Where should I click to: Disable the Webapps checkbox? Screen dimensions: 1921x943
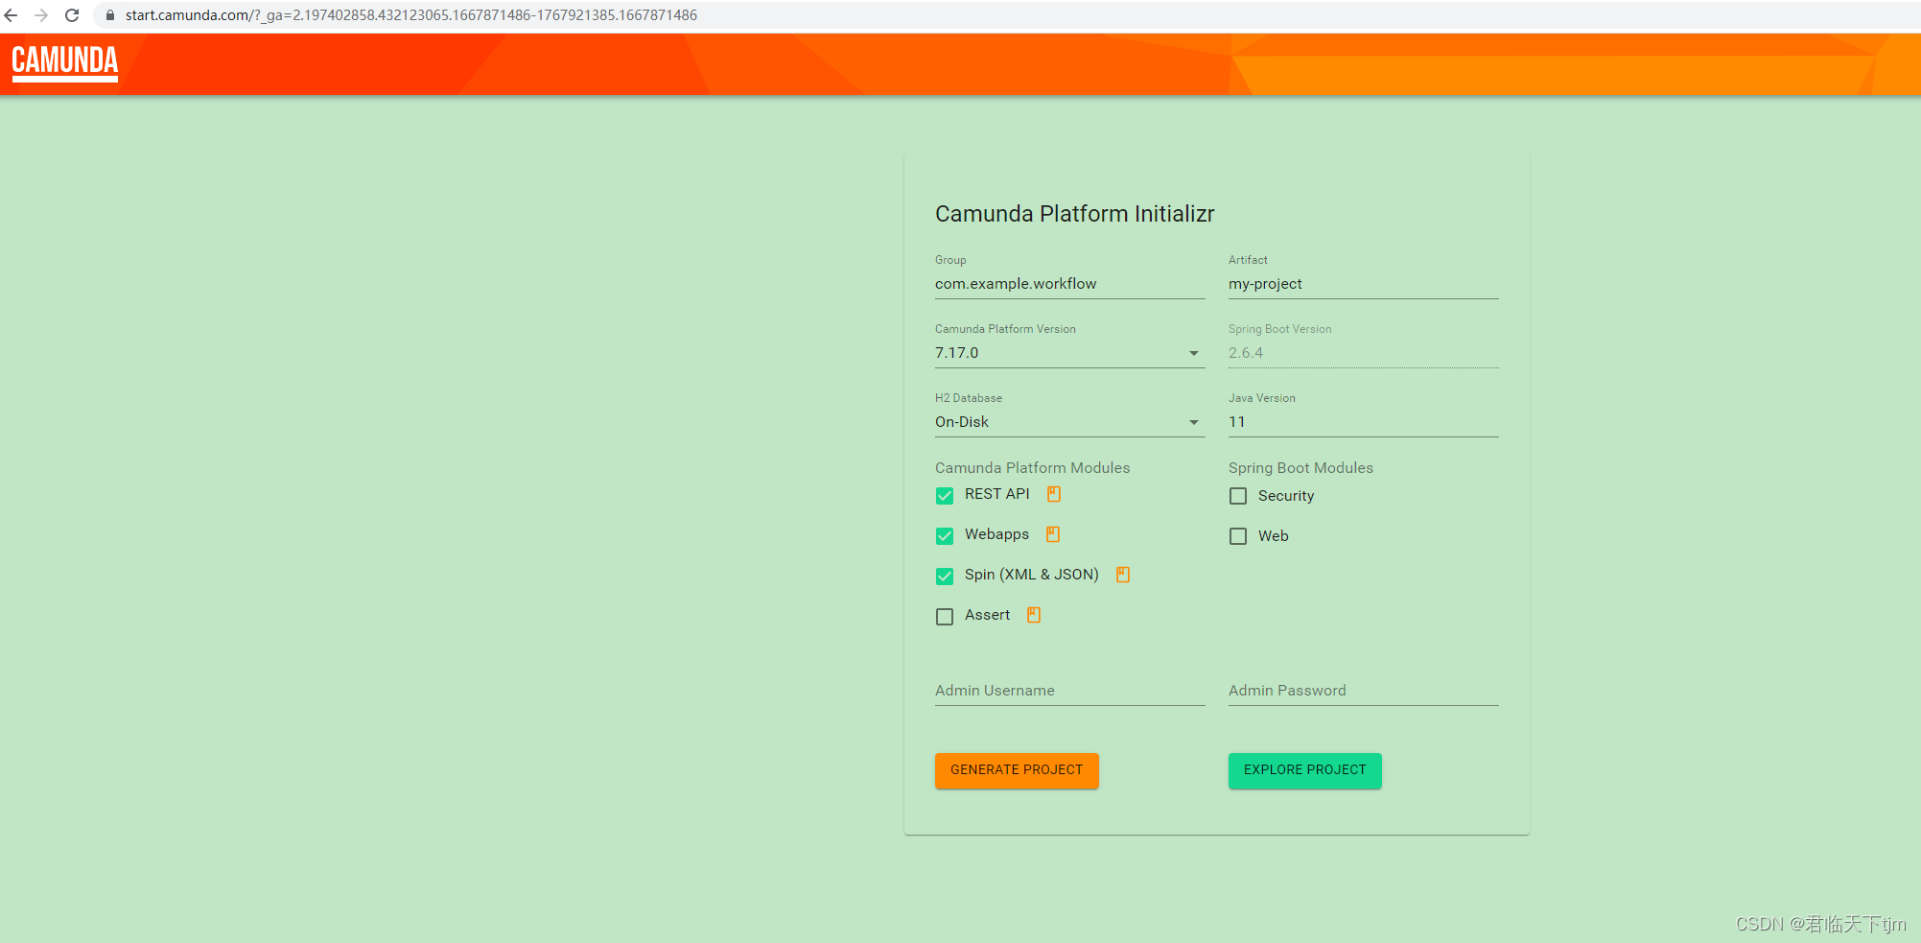coord(944,535)
